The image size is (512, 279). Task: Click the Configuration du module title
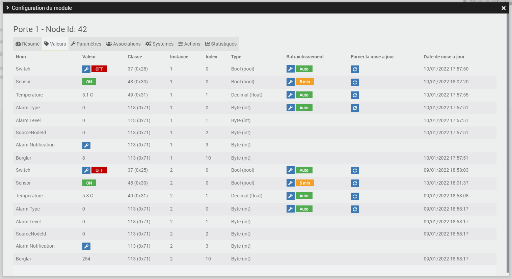tap(42, 8)
